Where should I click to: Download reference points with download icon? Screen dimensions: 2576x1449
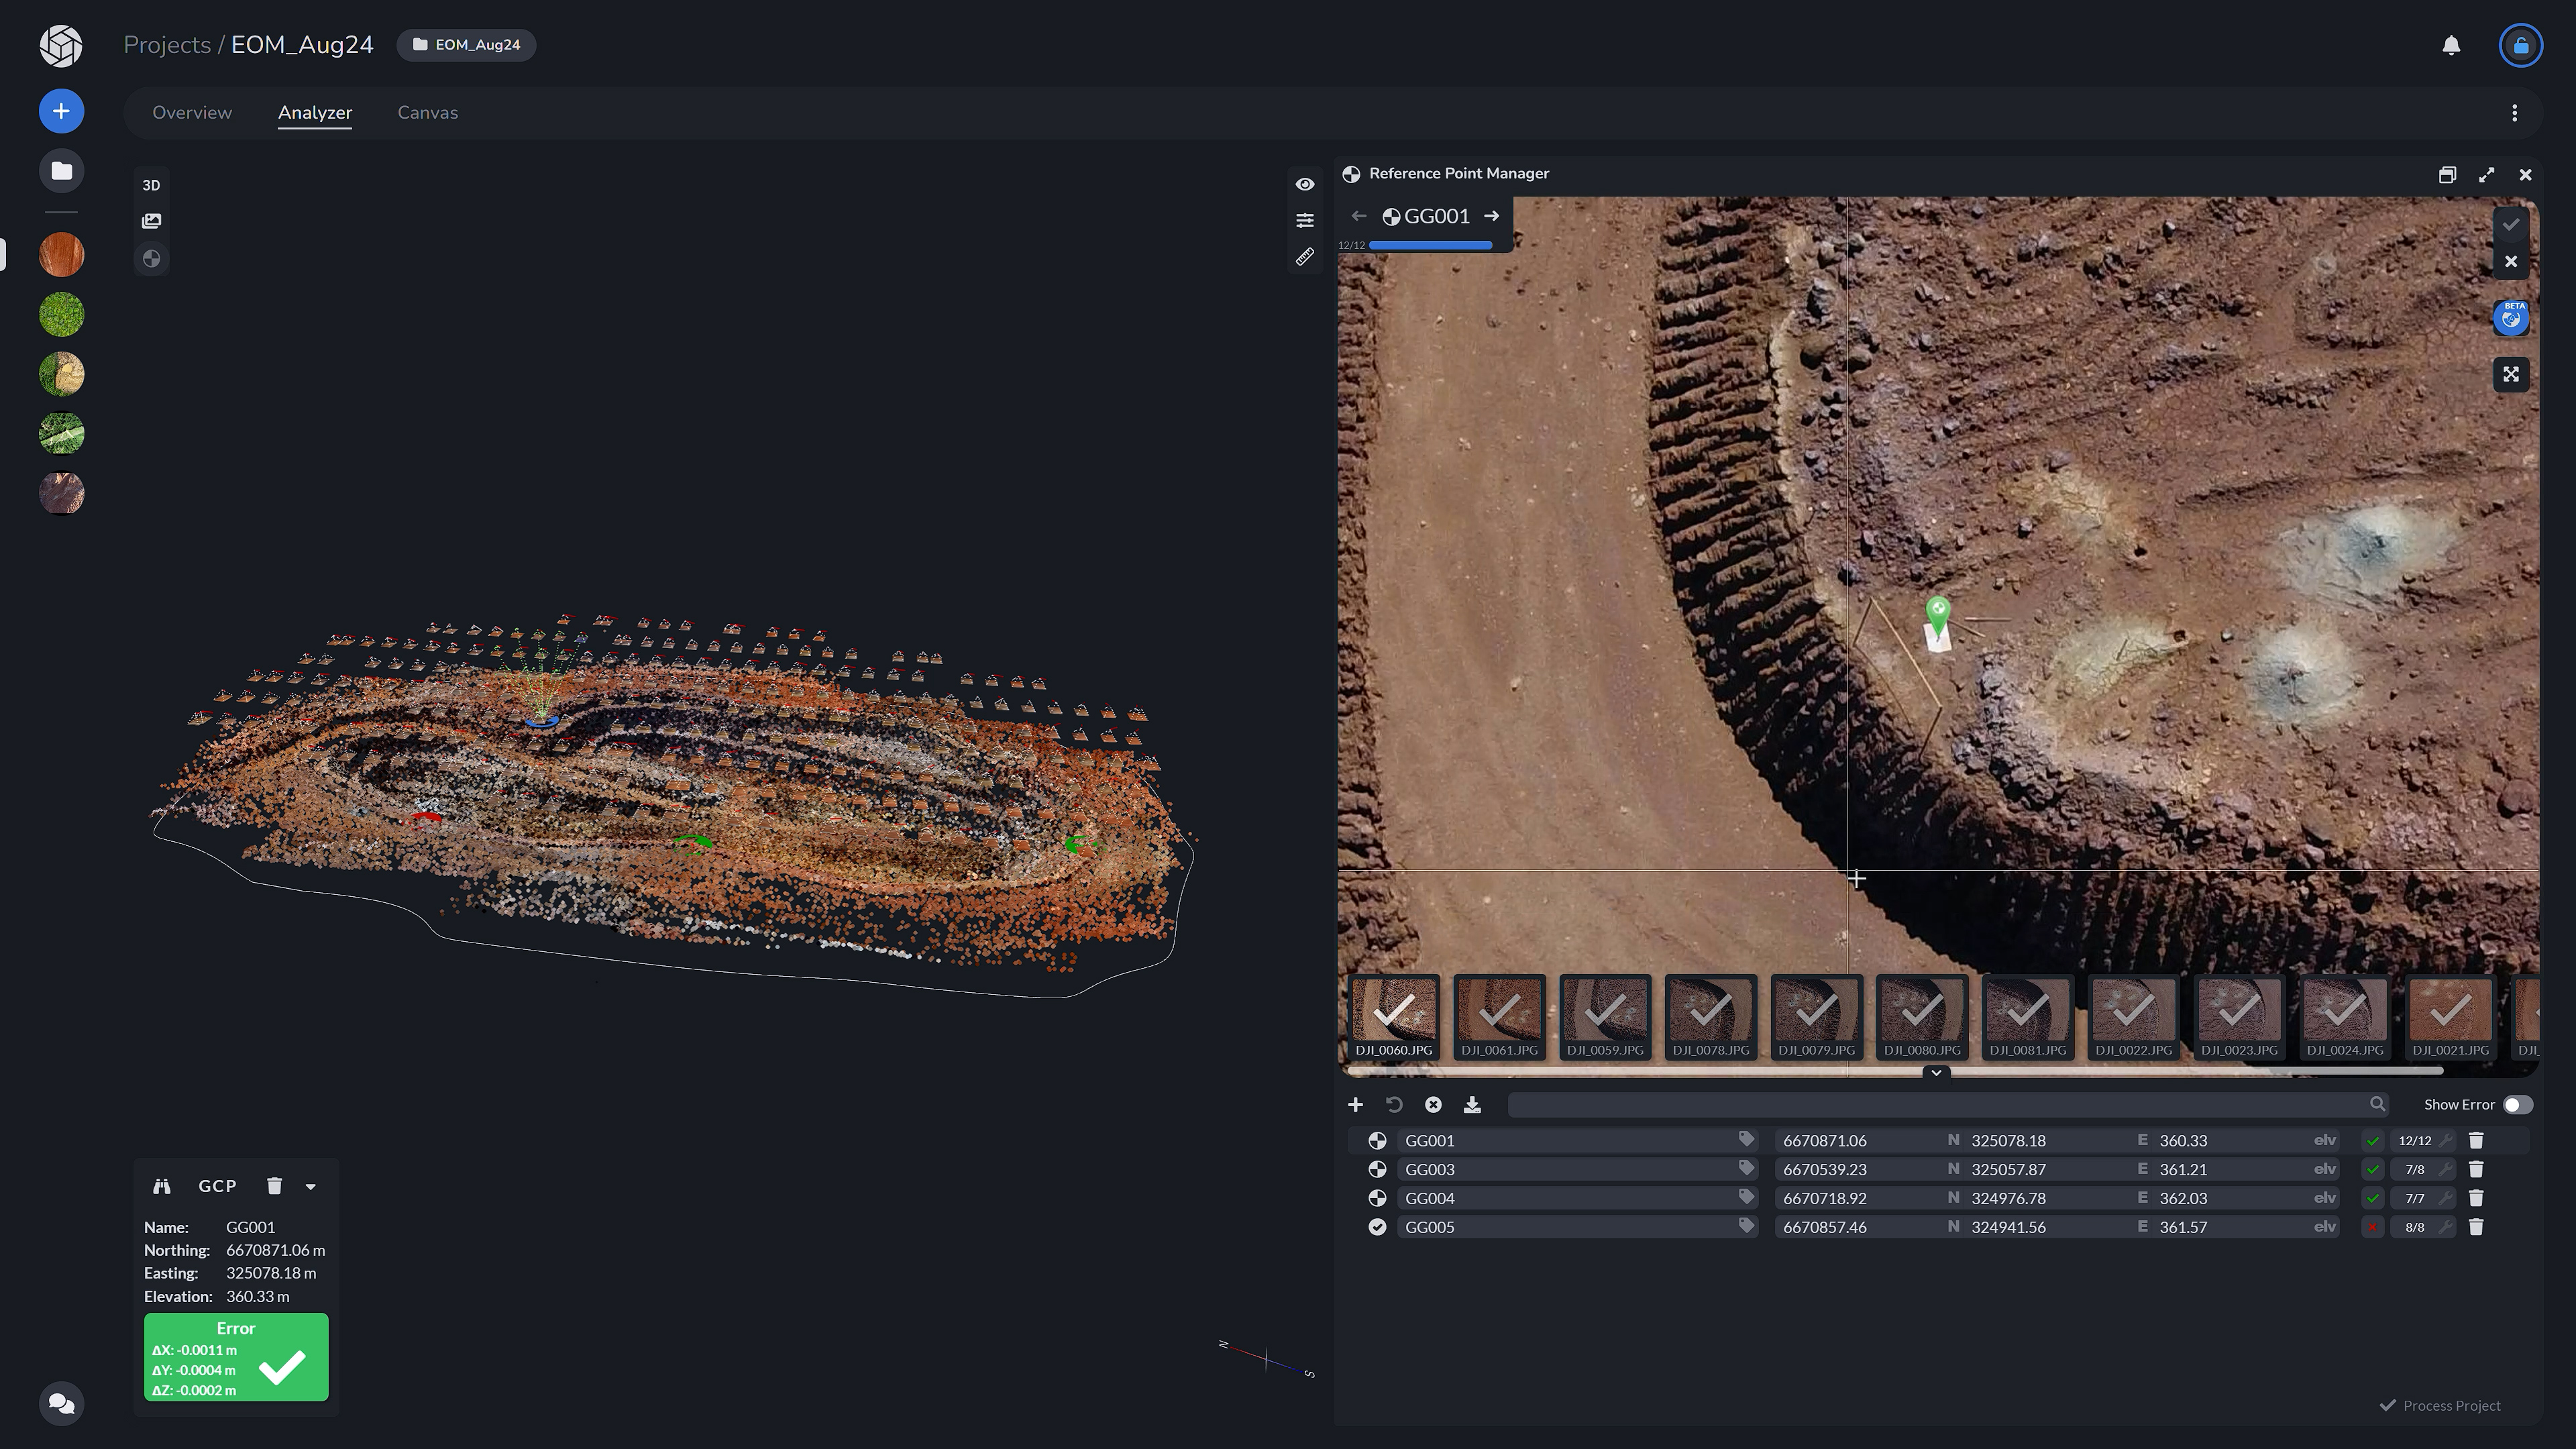coord(1472,1104)
